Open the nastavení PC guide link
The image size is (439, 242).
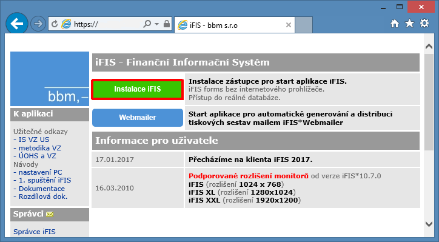click(x=40, y=172)
